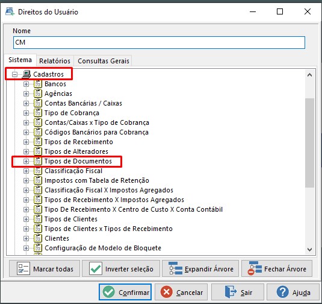The image size is (322, 304).
Task: Open the Relatórios tab
Action: point(55,61)
